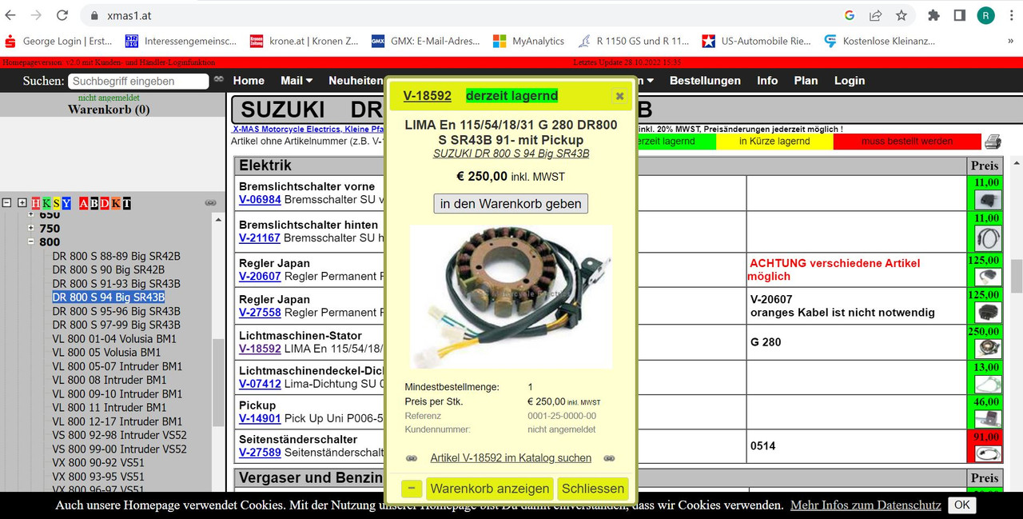The height and width of the screenshot is (519, 1023).
Task: Select 'VS 800 92-98 Intruder VS52' in tree
Action: pyautogui.click(x=120, y=435)
